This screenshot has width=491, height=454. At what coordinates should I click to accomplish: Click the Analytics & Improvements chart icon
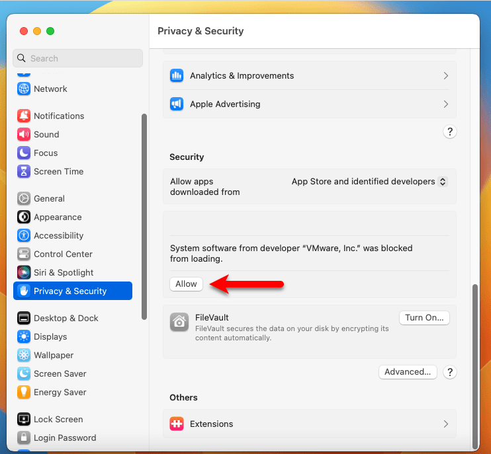pos(177,75)
